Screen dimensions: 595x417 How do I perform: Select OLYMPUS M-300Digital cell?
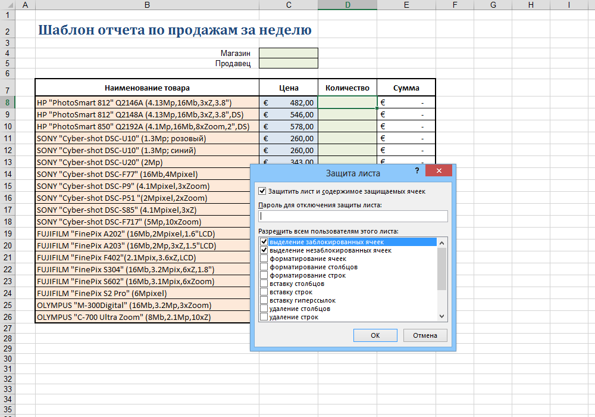pos(143,305)
